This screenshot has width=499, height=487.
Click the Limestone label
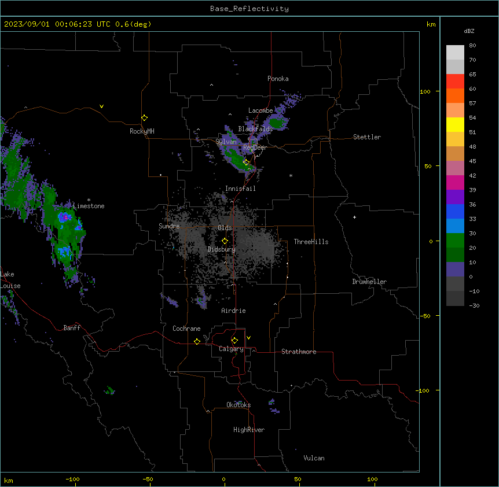[89, 206]
